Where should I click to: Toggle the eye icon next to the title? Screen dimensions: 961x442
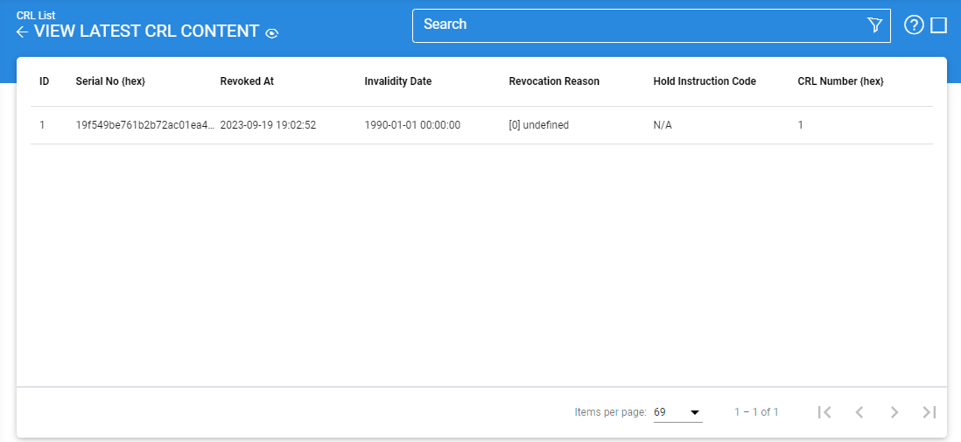[272, 33]
